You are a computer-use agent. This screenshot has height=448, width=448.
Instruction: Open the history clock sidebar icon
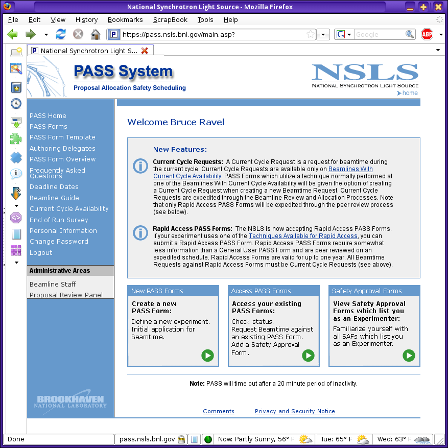pyautogui.click(x=16, y=103)
